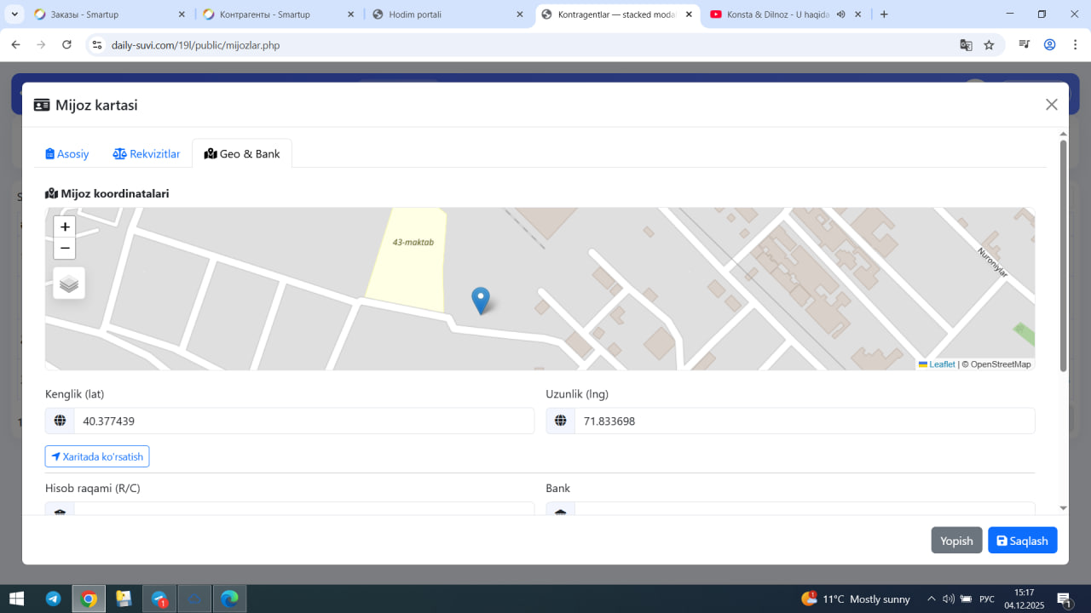Open the weather widget showing 11°C Mostly sunny
1091x613 pixels.
[x=856, y=599]
